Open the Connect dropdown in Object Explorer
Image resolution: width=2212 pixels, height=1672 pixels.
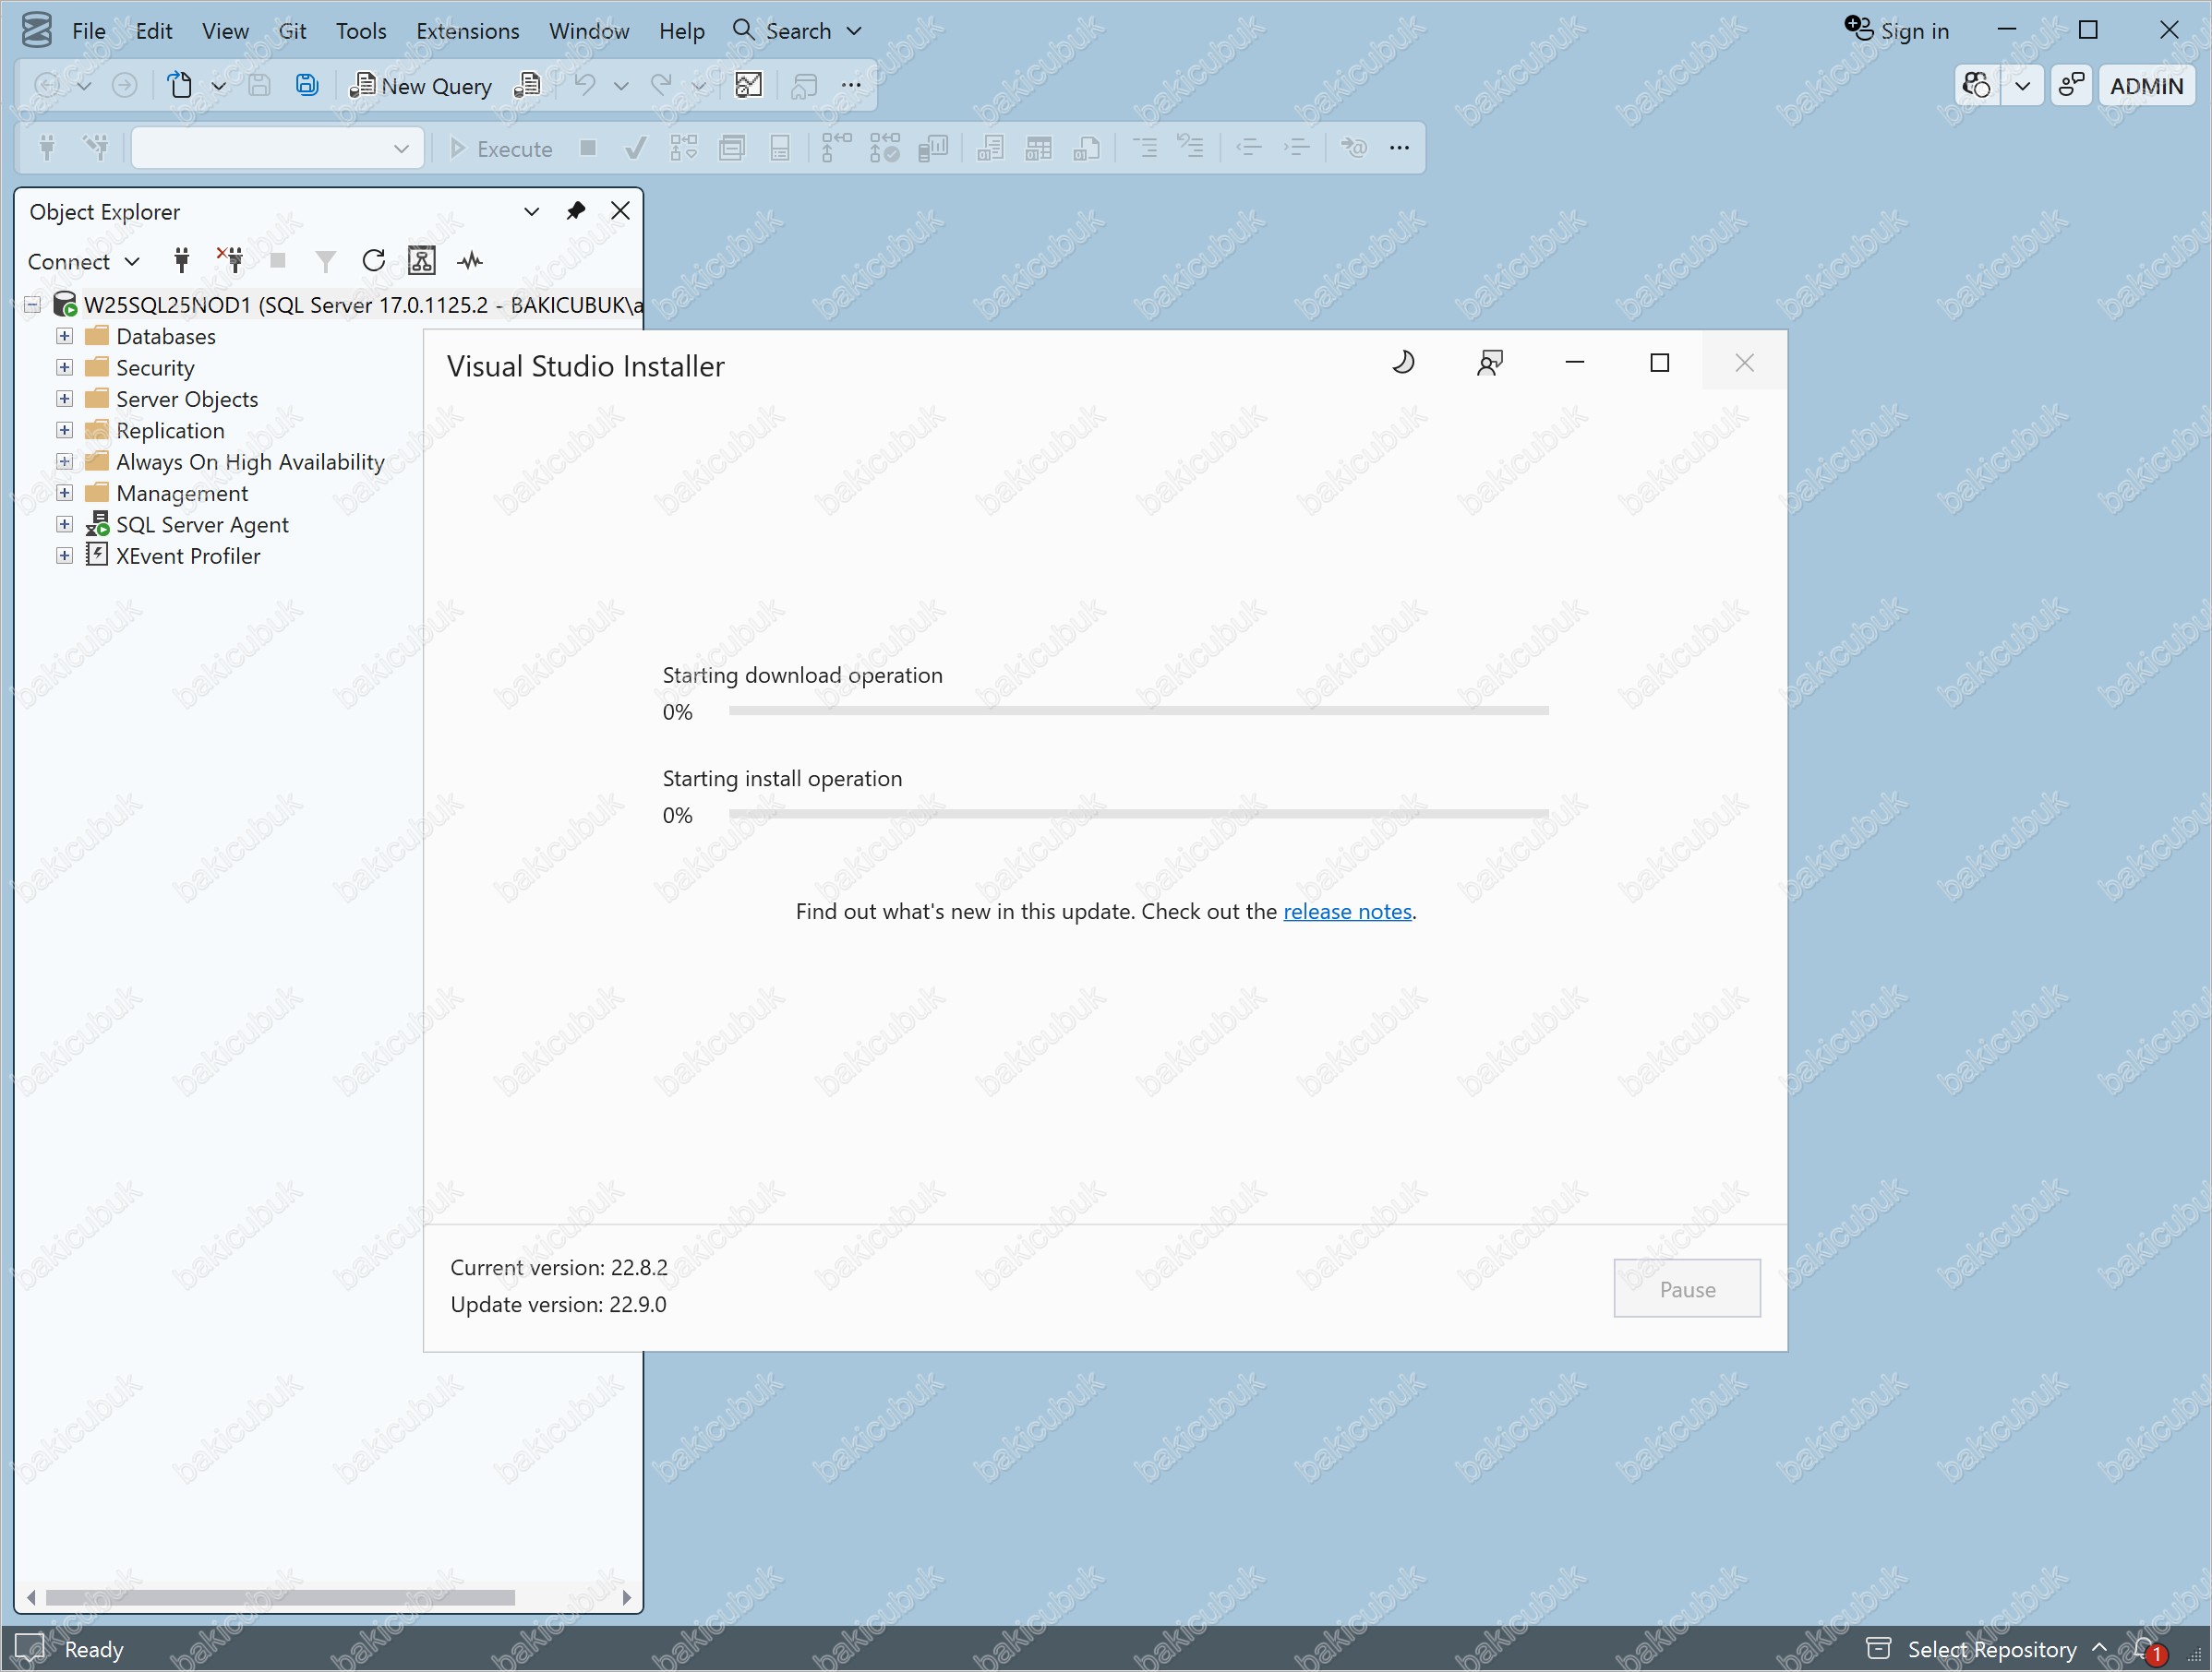point(84,261)
